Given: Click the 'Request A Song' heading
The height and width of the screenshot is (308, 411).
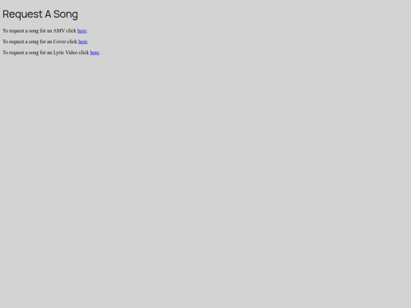Looking at the screenshot, I should [x=40, y=14].
